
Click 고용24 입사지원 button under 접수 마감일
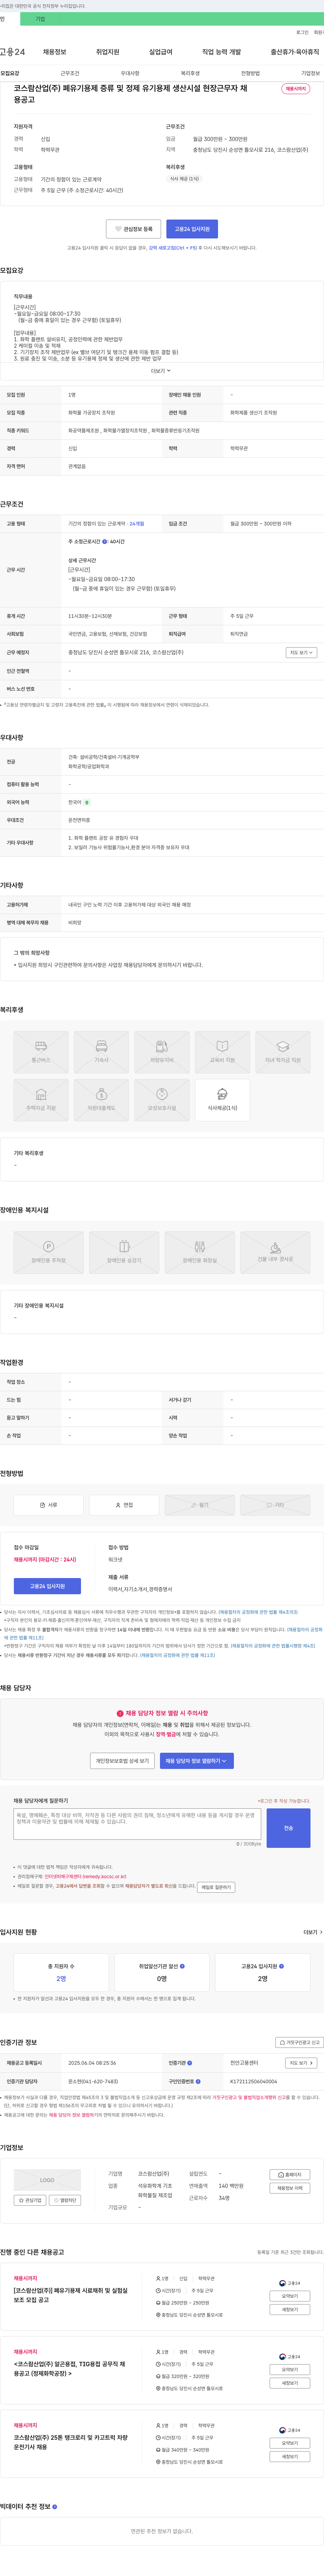coord(47,1586)
